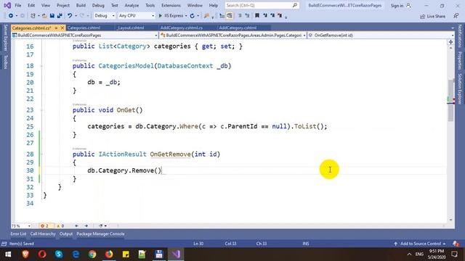The image size is (465, 261).
Task: Open the Edit menu
Action: (31, 5)
